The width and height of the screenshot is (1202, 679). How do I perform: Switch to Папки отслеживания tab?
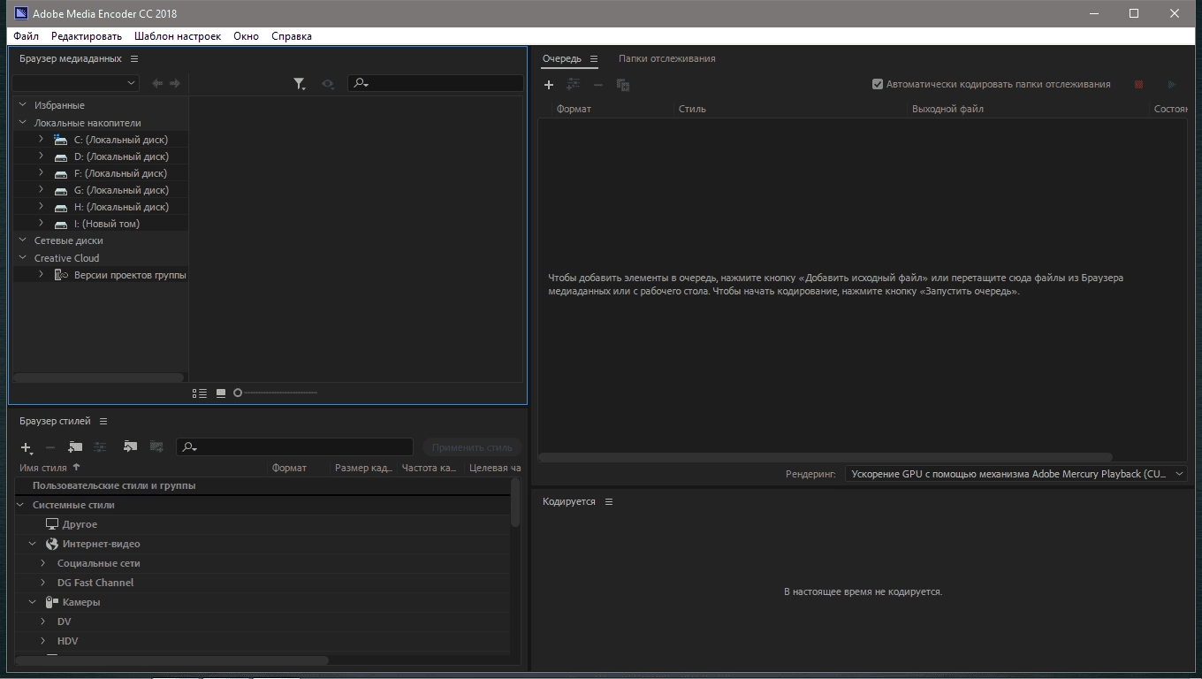pos(666,58)
